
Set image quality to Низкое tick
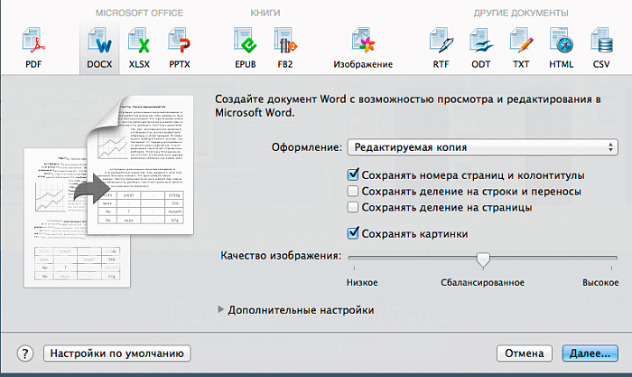(354, 268)
